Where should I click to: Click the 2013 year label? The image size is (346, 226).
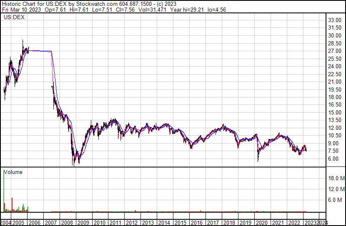tap(148, 223)
